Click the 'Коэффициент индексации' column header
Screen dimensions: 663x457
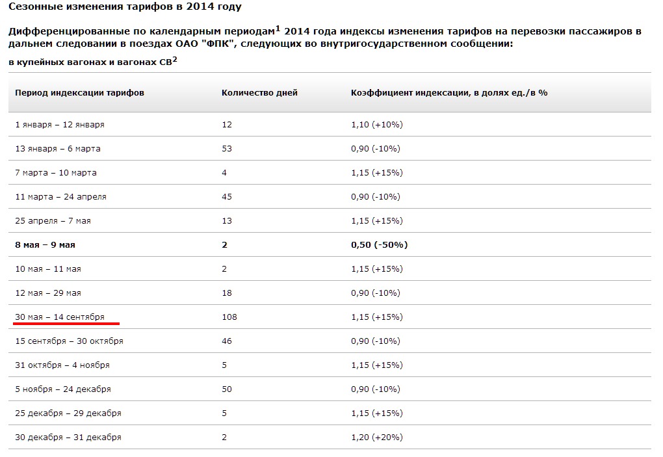click(448, 92)
